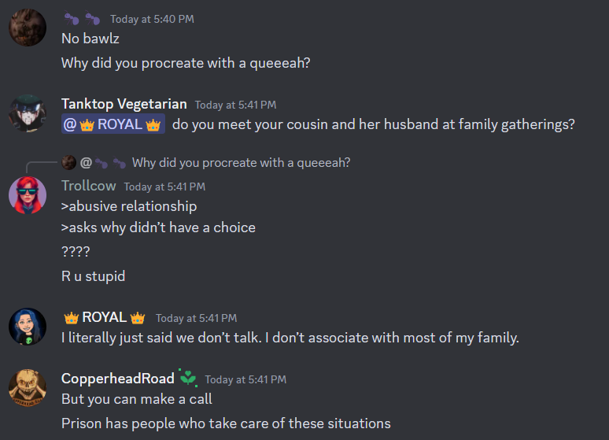Viewport: 609px width, 440px height.
Task: Click ROYAL's blue-haired avatar picture
Action: (28, 327)
